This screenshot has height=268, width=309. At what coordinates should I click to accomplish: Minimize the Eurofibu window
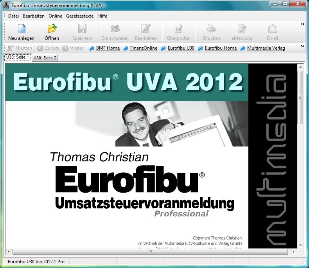[x=275, y=4]
